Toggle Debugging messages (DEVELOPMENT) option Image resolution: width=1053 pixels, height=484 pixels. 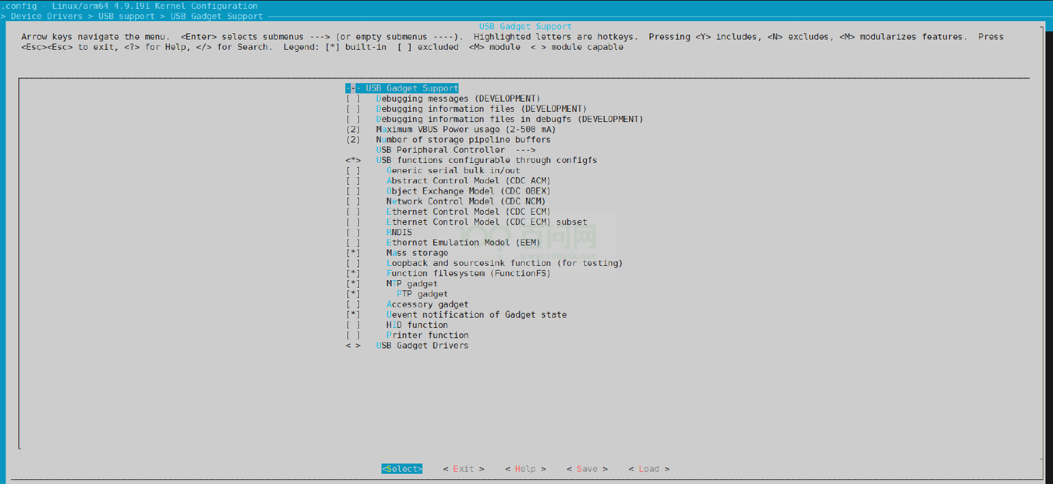coord(443,99)
